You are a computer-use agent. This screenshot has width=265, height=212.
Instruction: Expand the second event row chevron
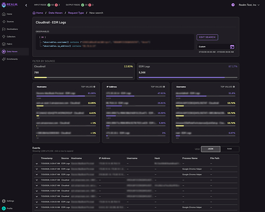[x=37, y=169]
